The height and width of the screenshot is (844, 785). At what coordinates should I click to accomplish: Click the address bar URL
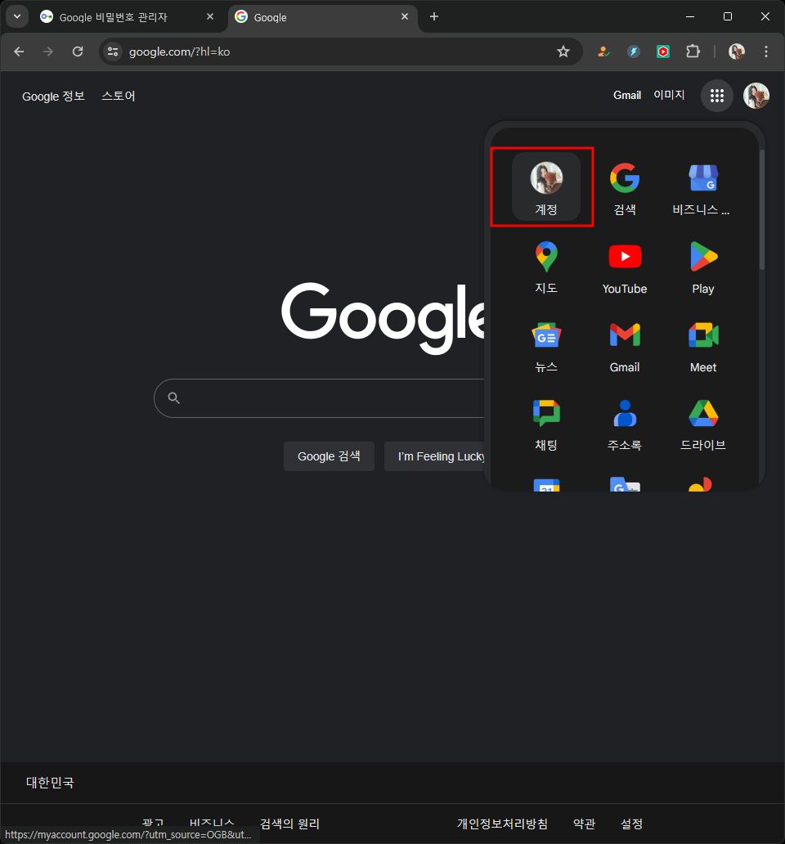(x=179, y=52)
